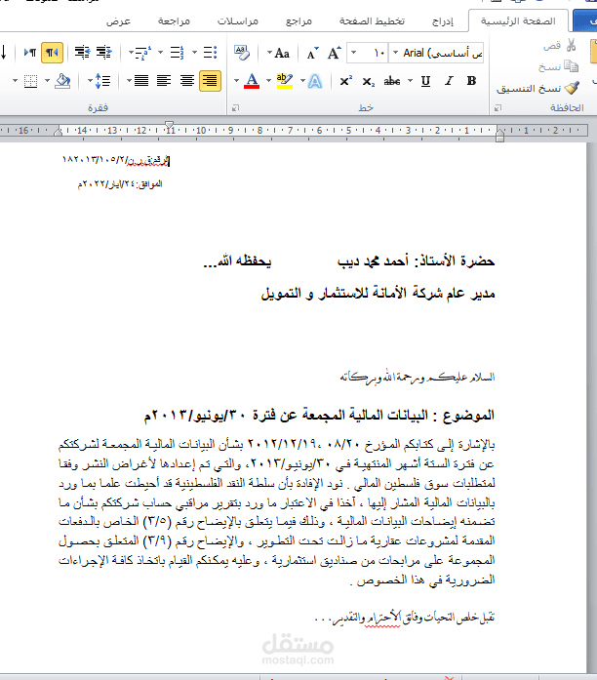
Task: Open the Arial font name dropdown
Action: 395,53
